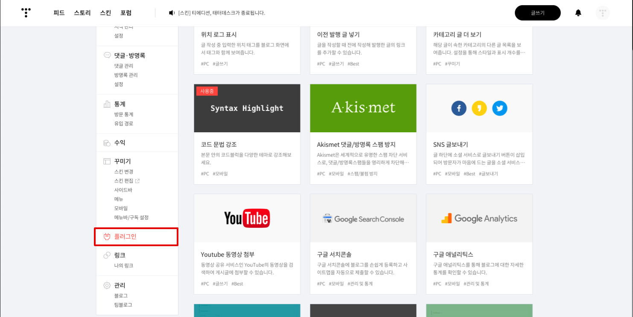Open 사이드바 settings in sidebar

[123, 190]
